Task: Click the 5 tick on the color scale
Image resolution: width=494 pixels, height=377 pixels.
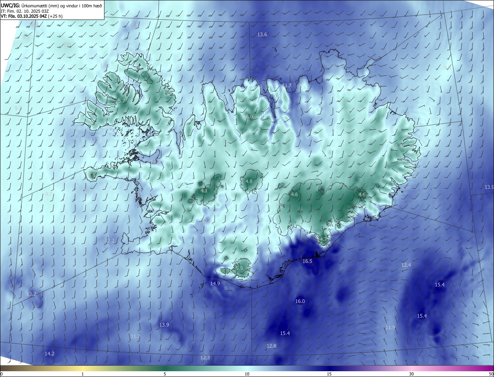Action: pos(165,374)
